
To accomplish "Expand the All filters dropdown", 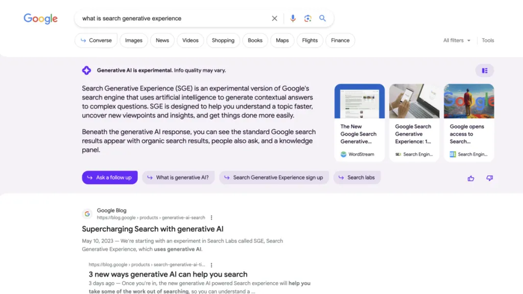I will point(457,40).
